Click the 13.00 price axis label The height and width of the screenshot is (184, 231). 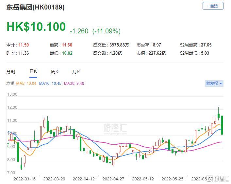click(x=12, y=94)
